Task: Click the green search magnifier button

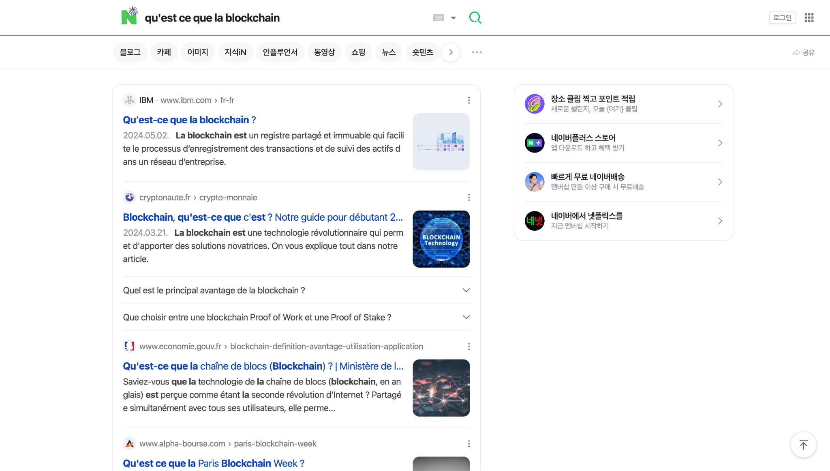Action: (x=475, y=17)
